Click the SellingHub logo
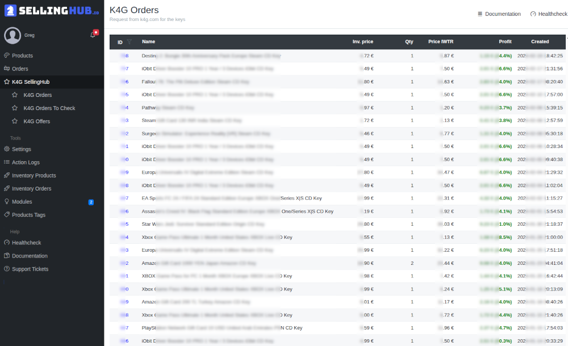This screenshot has height=346, width=568. point(52,11)
